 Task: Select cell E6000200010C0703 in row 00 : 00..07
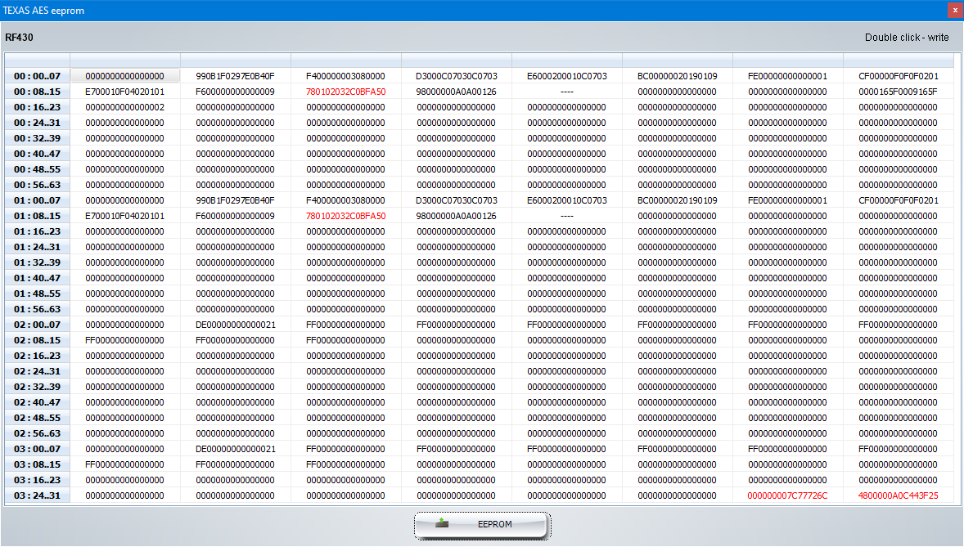pos(567,76)
